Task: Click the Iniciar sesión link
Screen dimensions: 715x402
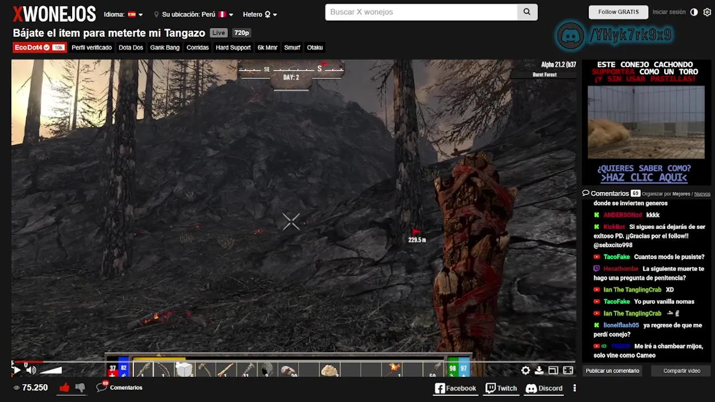Action: 669,12
